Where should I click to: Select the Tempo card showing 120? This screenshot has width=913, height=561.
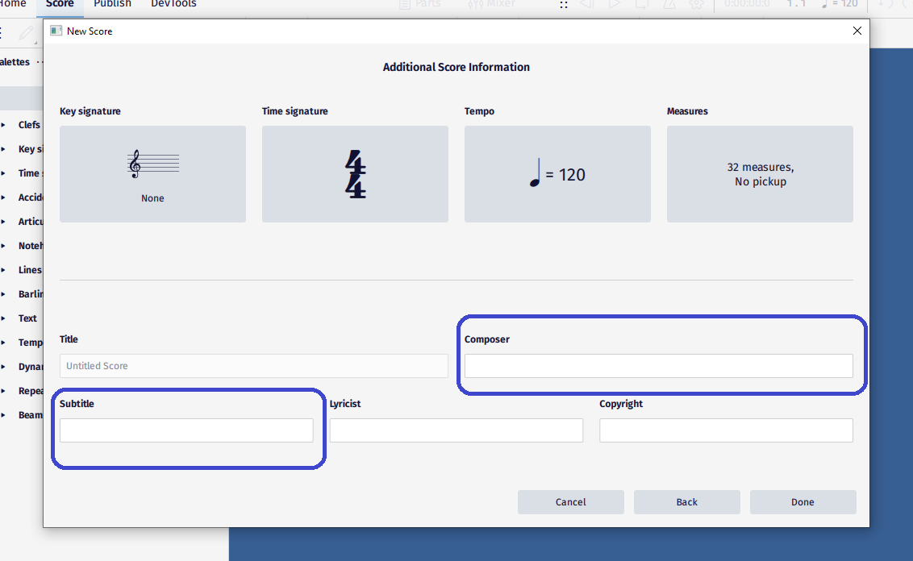tap(557, 173)
